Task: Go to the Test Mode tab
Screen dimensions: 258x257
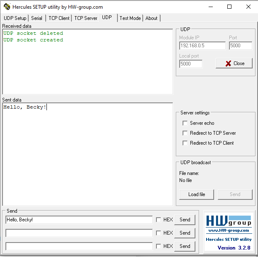Action: pos(130,18)
